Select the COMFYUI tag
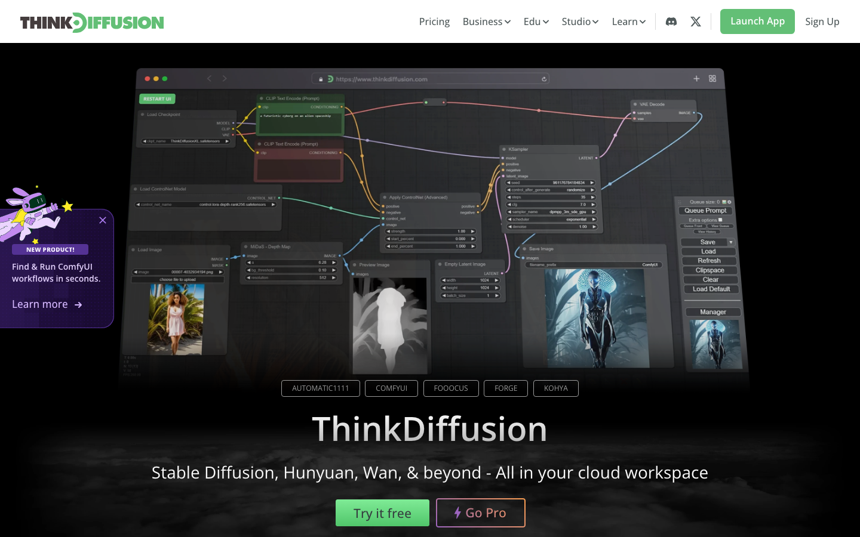The height and width of the screenshot is (537, 860). tap(392, 388)
